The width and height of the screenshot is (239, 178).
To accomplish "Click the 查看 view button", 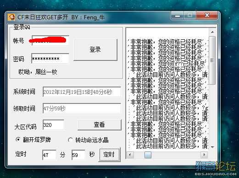I will tap(100, 124).
